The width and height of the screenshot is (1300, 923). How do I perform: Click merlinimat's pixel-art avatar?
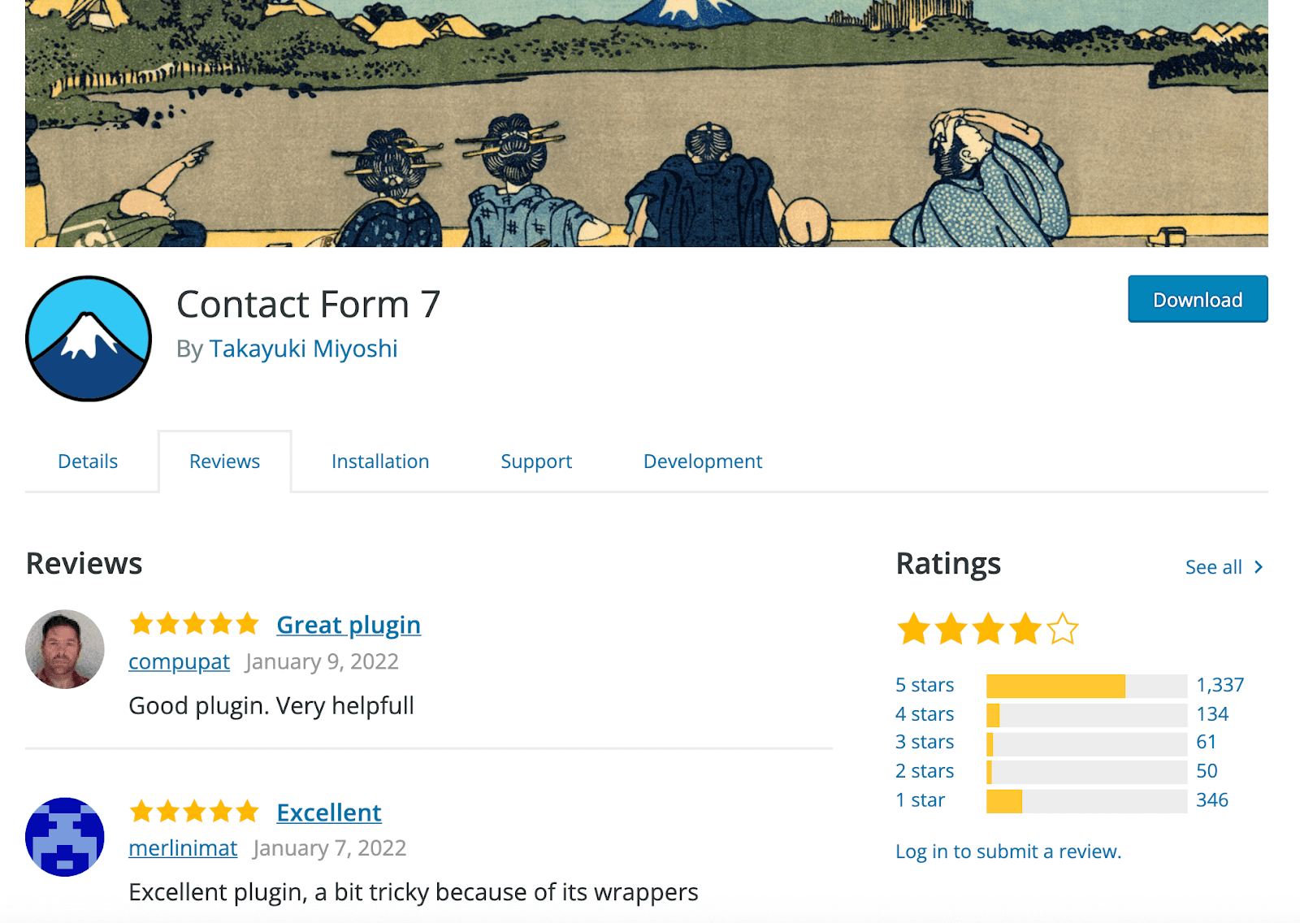click(63, 837)
